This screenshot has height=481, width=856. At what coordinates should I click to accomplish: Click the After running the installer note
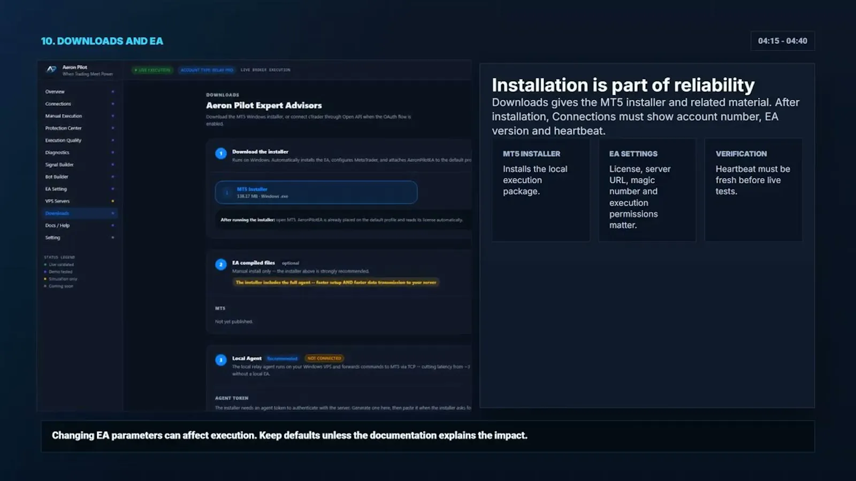(342, 220)
